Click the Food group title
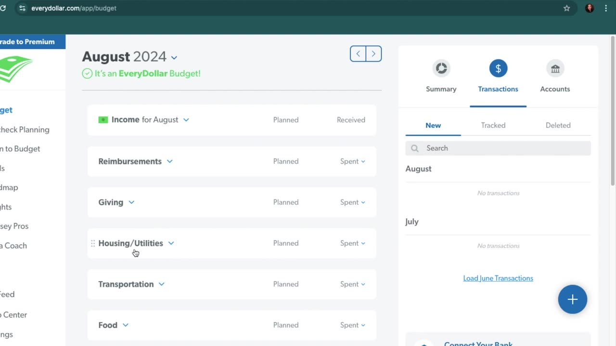 (108, 325)
